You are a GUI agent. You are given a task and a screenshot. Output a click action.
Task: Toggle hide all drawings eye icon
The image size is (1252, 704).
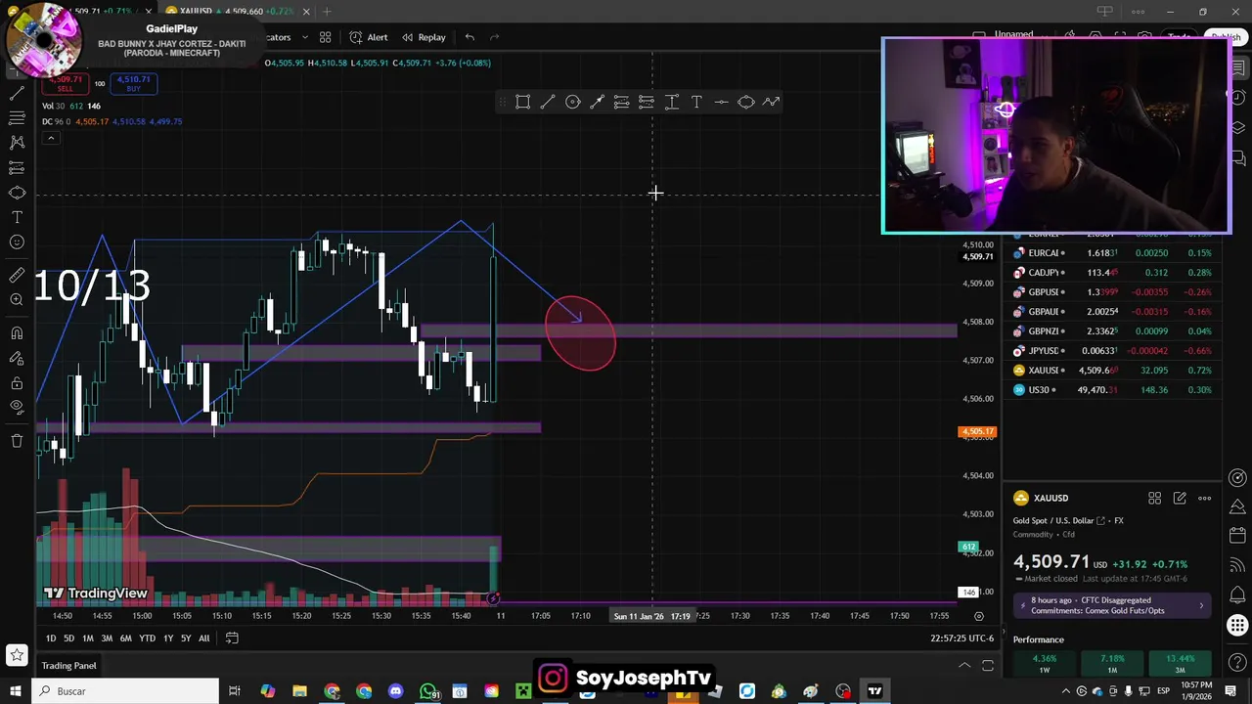point(17,408)
